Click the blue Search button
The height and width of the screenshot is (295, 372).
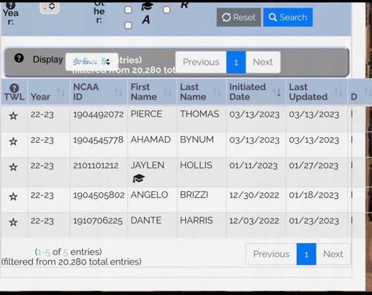click(x=288, y=17)
